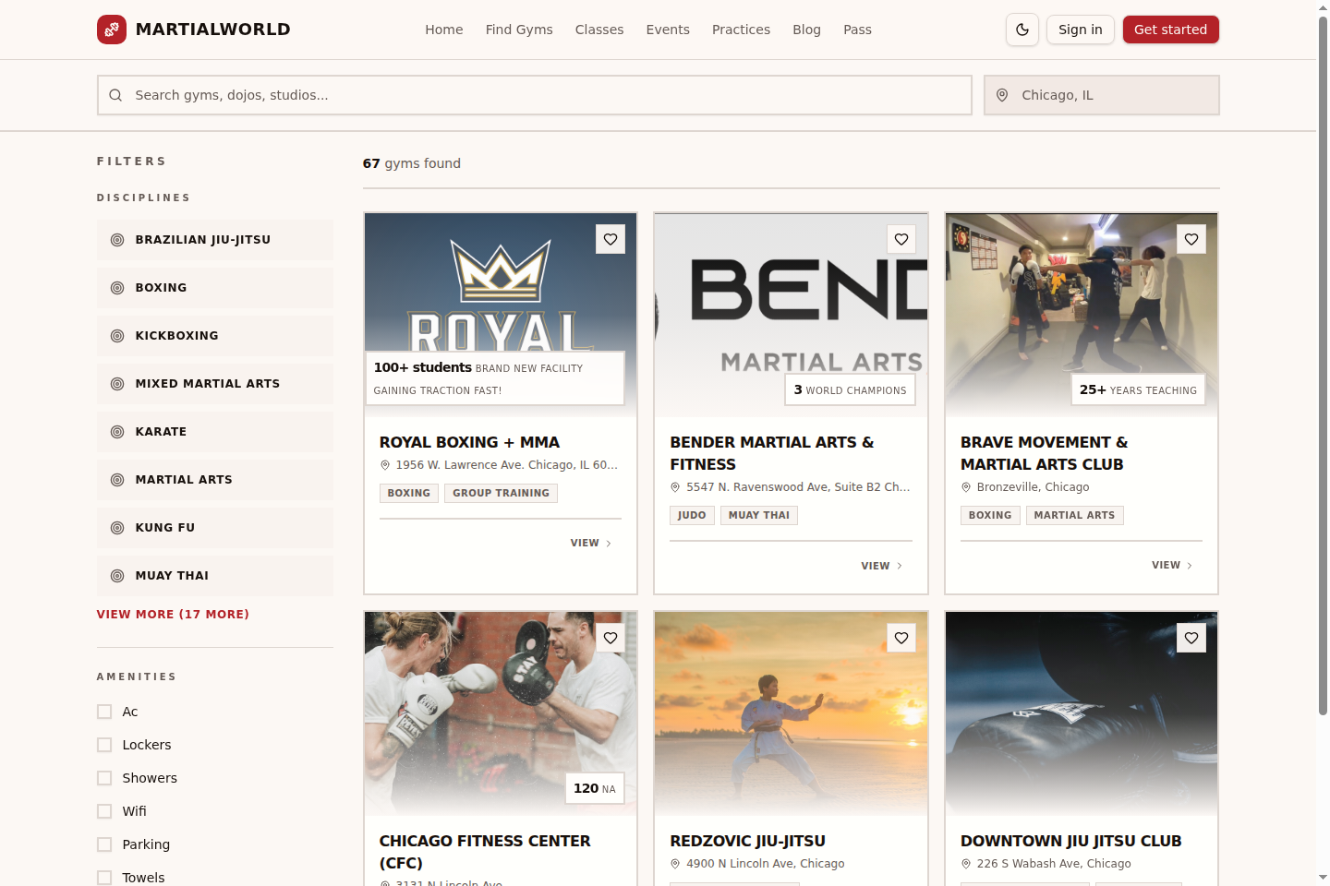Favorite Chicago Fitness Center with heart icon
The width and height of the screenshot is (1330, 886).
611,638
